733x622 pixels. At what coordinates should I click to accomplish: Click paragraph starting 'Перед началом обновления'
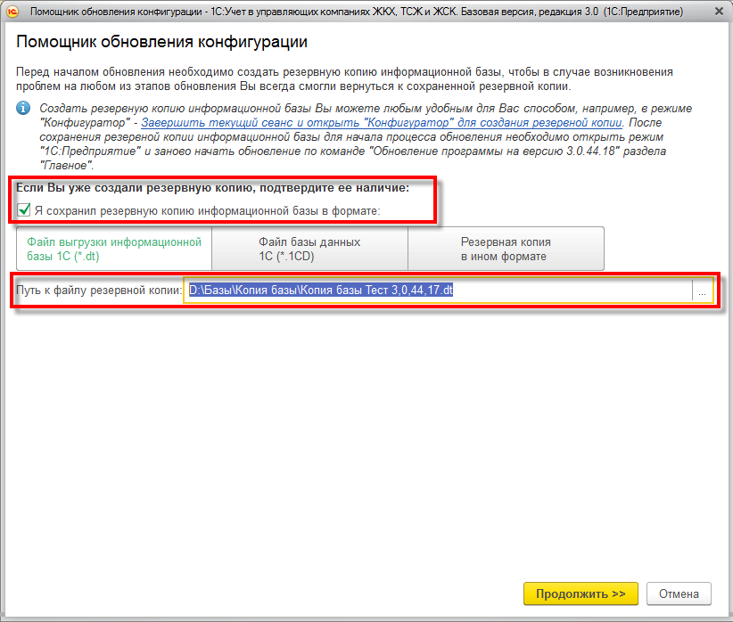tap(344, 79)
